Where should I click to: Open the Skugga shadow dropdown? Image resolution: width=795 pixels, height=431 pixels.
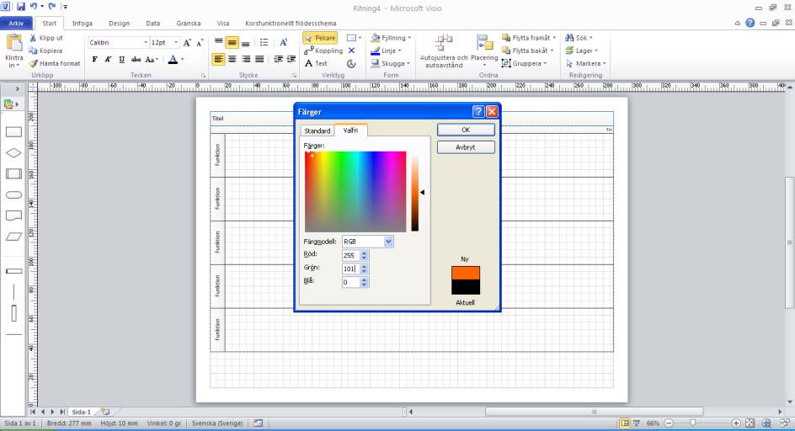click(x=390, y=63)
